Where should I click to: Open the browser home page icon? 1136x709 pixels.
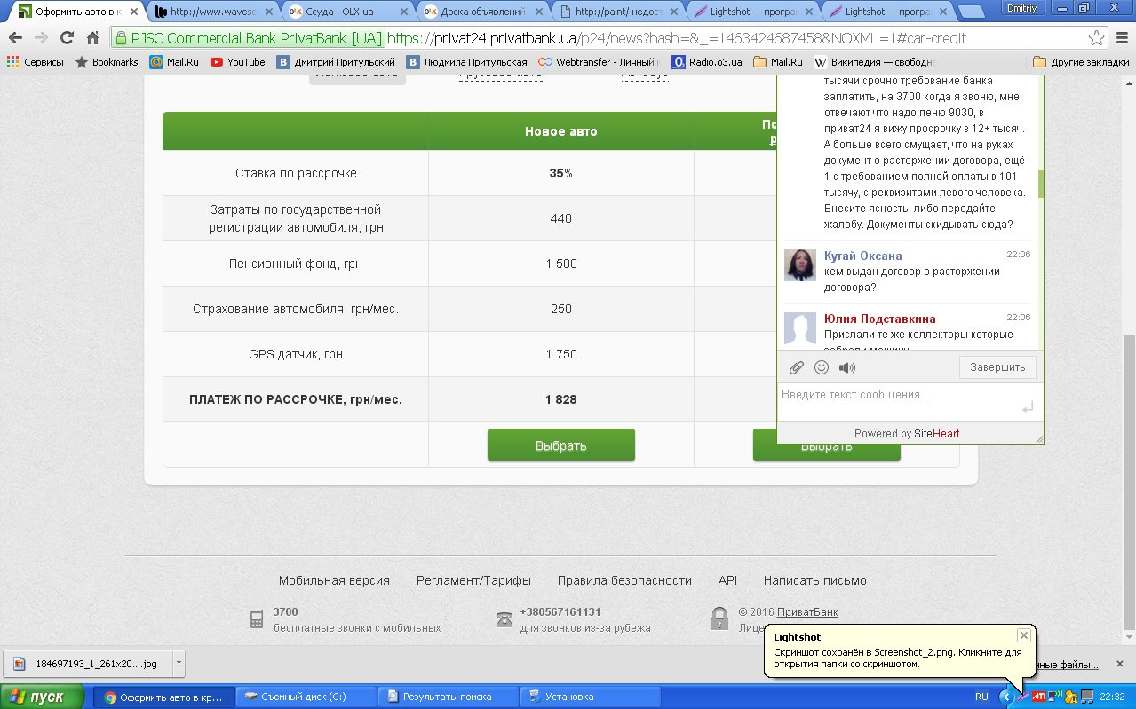[92, 39]
